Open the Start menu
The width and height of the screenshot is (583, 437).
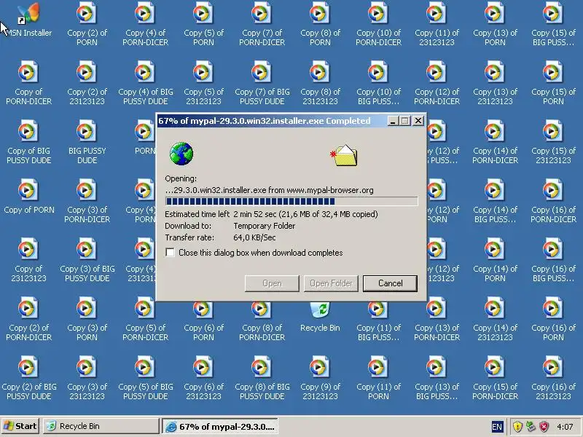(20, 426)
